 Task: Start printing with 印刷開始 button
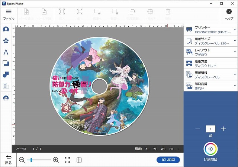[x=210, y=149]
